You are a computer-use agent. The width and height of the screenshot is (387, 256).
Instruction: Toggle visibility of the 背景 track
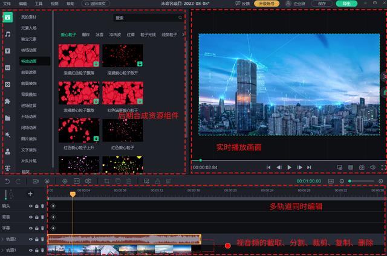31,217
